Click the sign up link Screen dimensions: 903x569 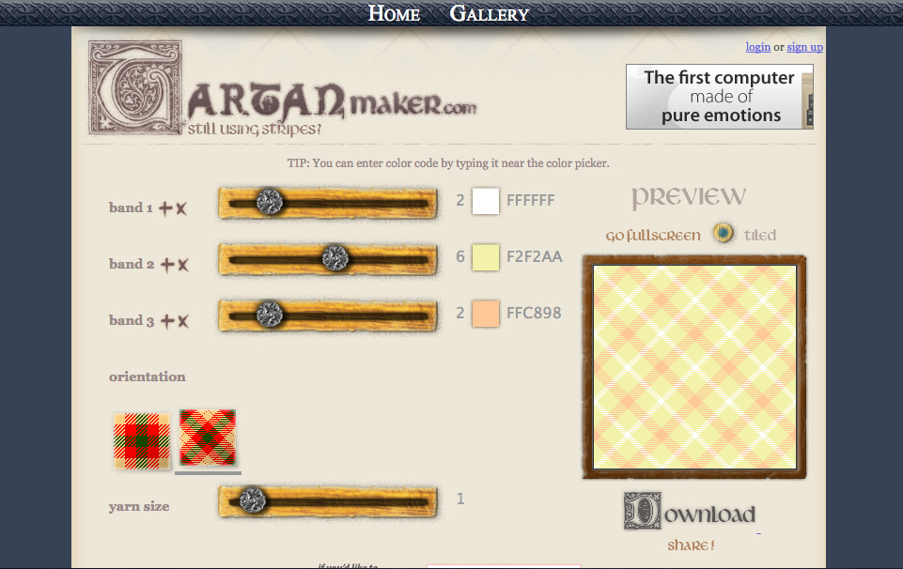pos(804,47)
